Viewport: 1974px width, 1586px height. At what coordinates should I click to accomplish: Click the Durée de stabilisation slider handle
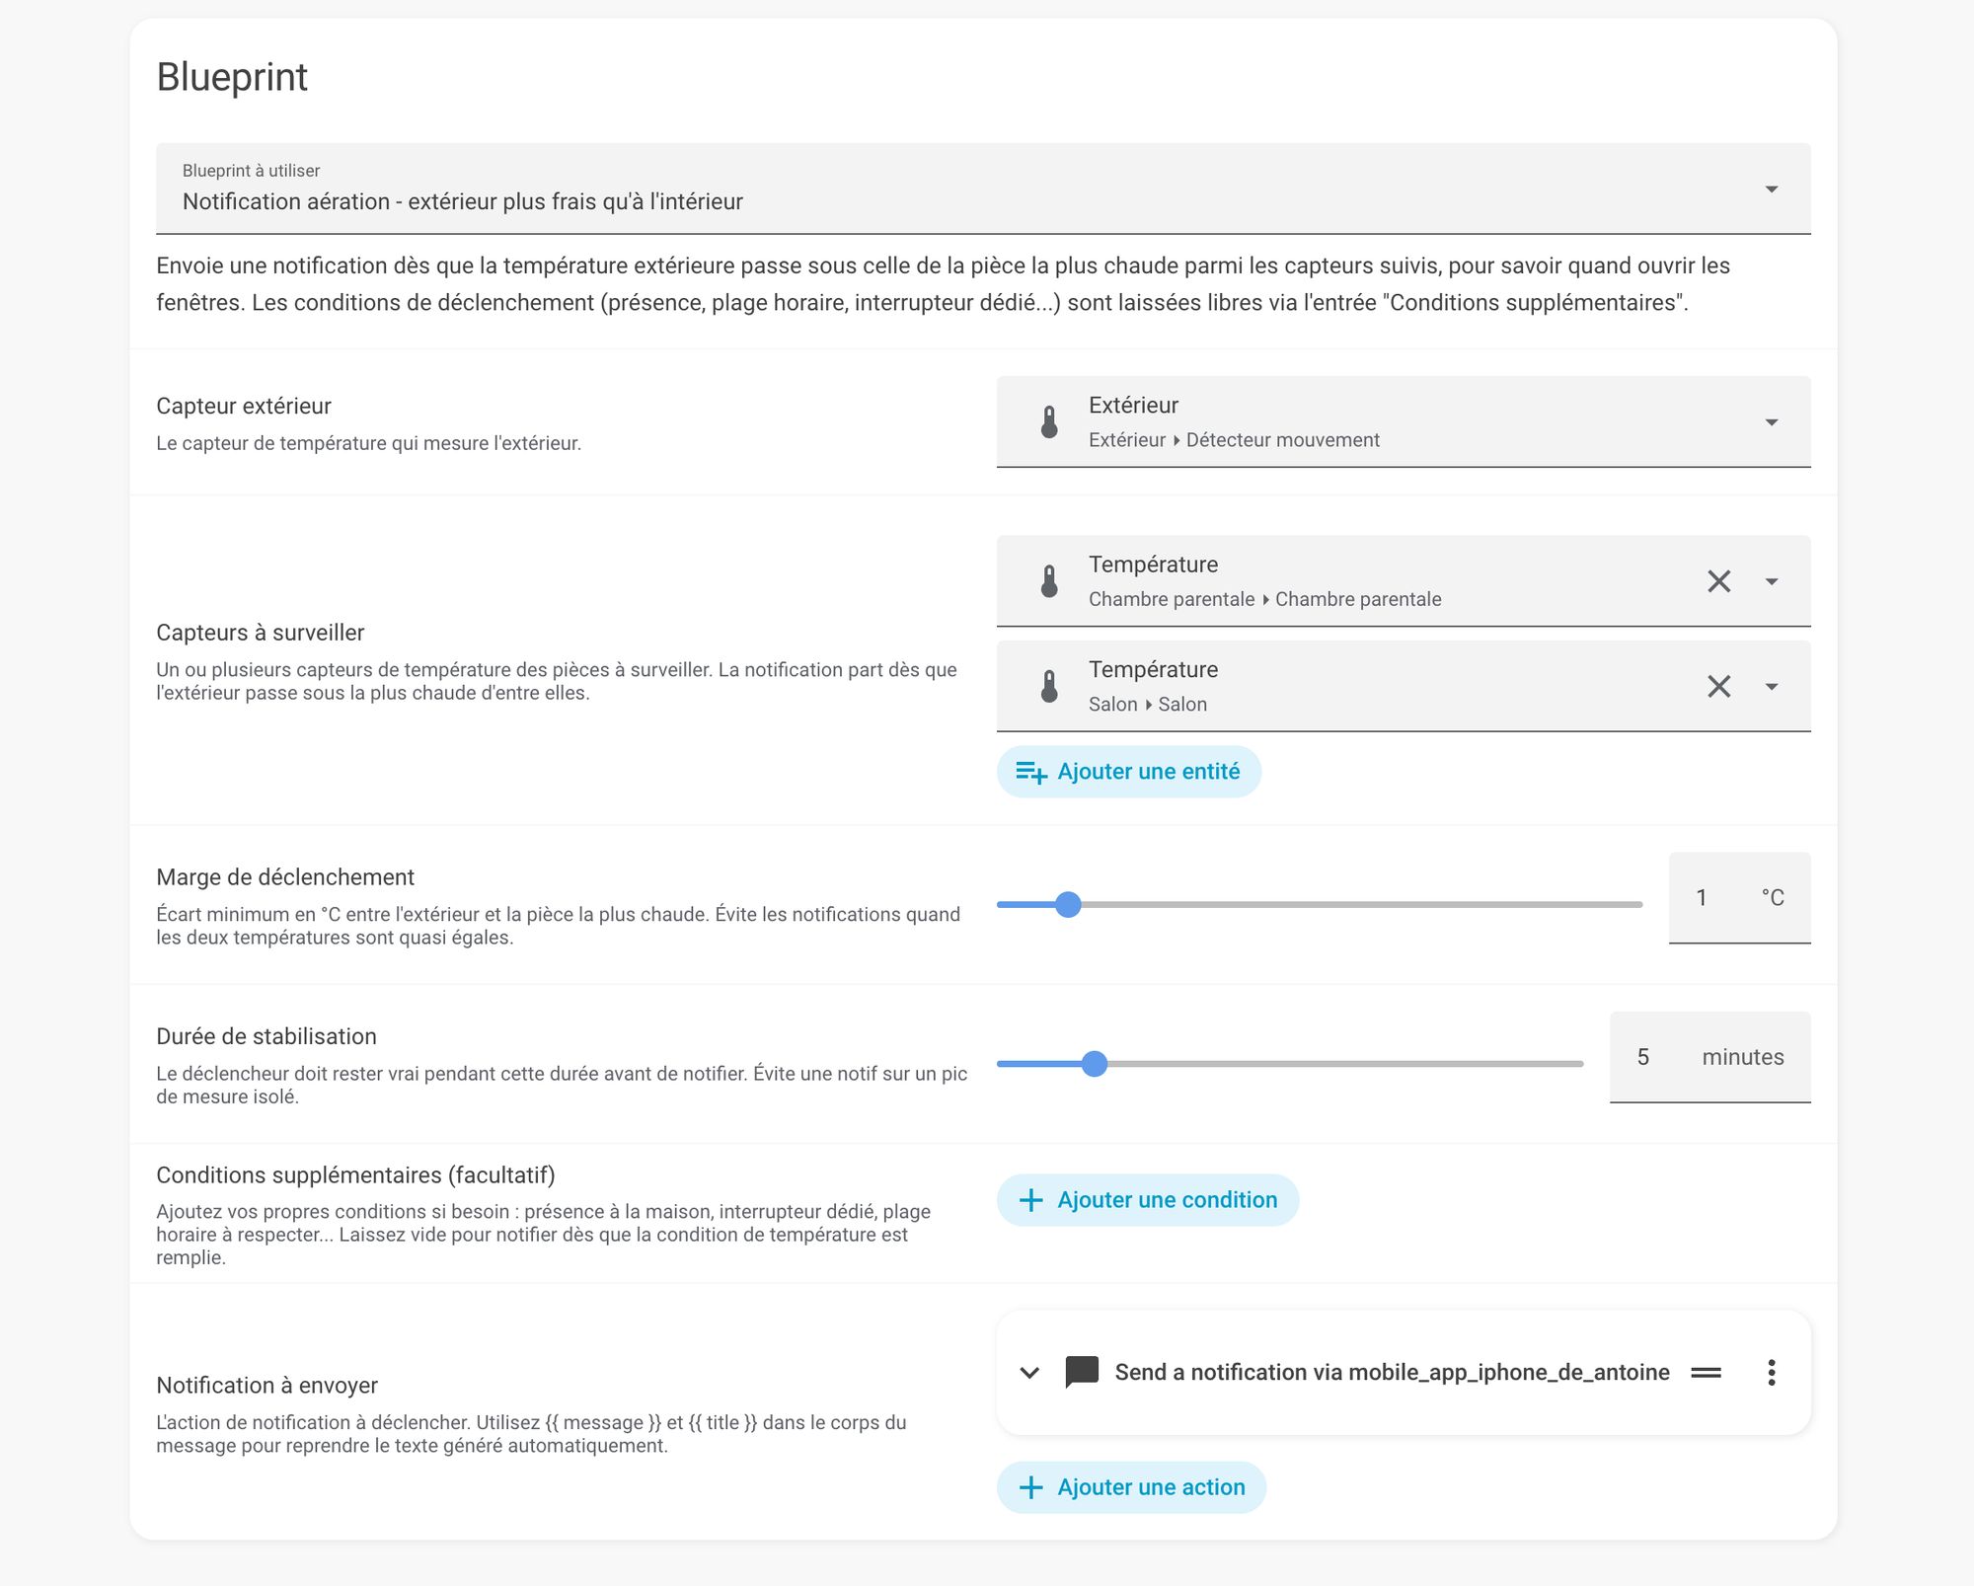(x=1094, y=1063)
